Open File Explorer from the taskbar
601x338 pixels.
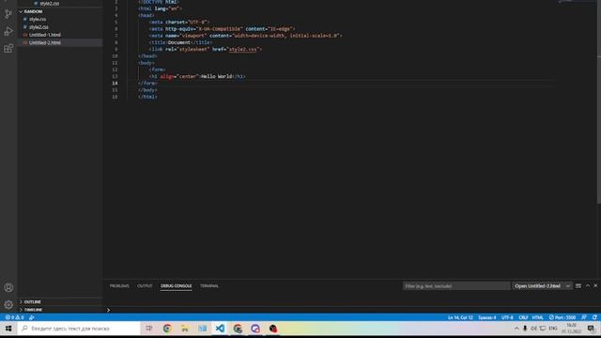[x=185, y=329]
